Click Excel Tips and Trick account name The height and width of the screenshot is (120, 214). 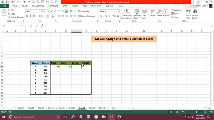click(x=198, y=6)
